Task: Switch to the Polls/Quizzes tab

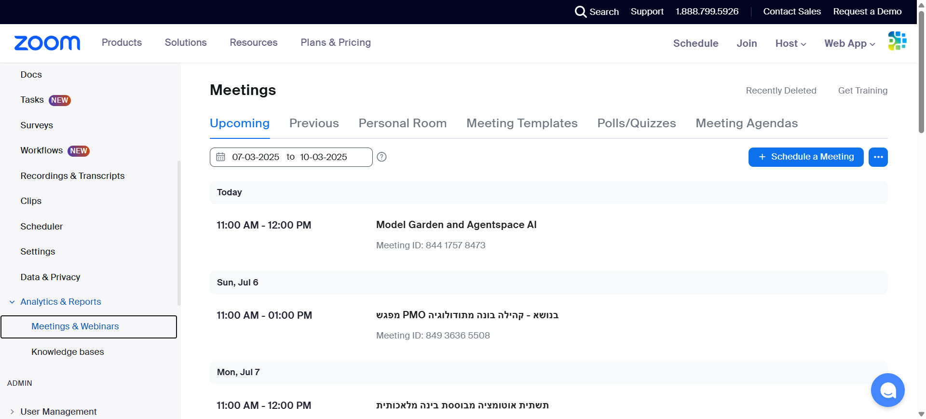Action: tap(637, 123)
